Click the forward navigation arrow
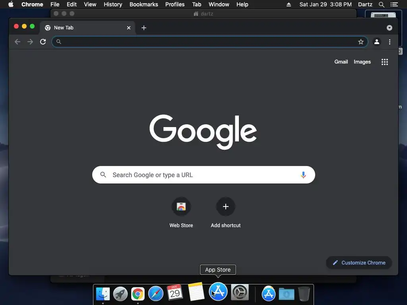The width and height of the screenshot is (407, 305). coord(30,42)
